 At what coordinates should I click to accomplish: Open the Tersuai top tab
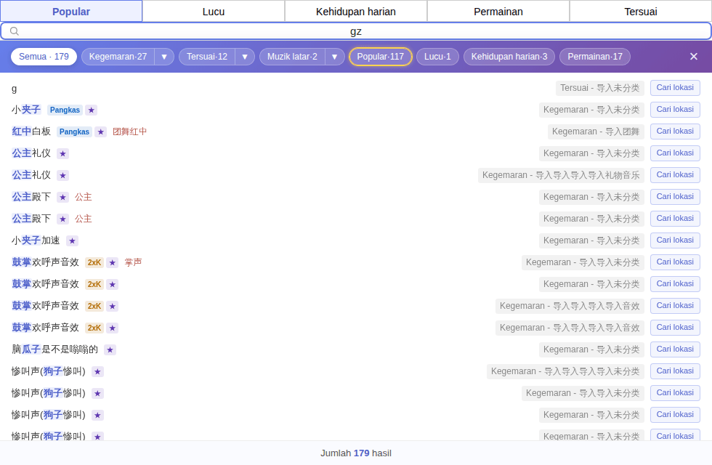point(640,12)
